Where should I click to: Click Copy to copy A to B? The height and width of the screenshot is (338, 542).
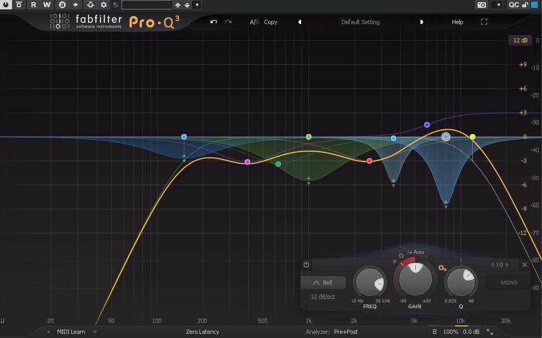pyautogui.click(x=270, y=22)
